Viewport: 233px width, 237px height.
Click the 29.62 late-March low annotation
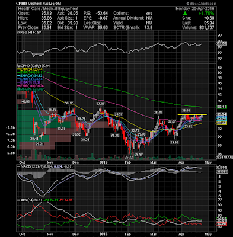(174, 142)
